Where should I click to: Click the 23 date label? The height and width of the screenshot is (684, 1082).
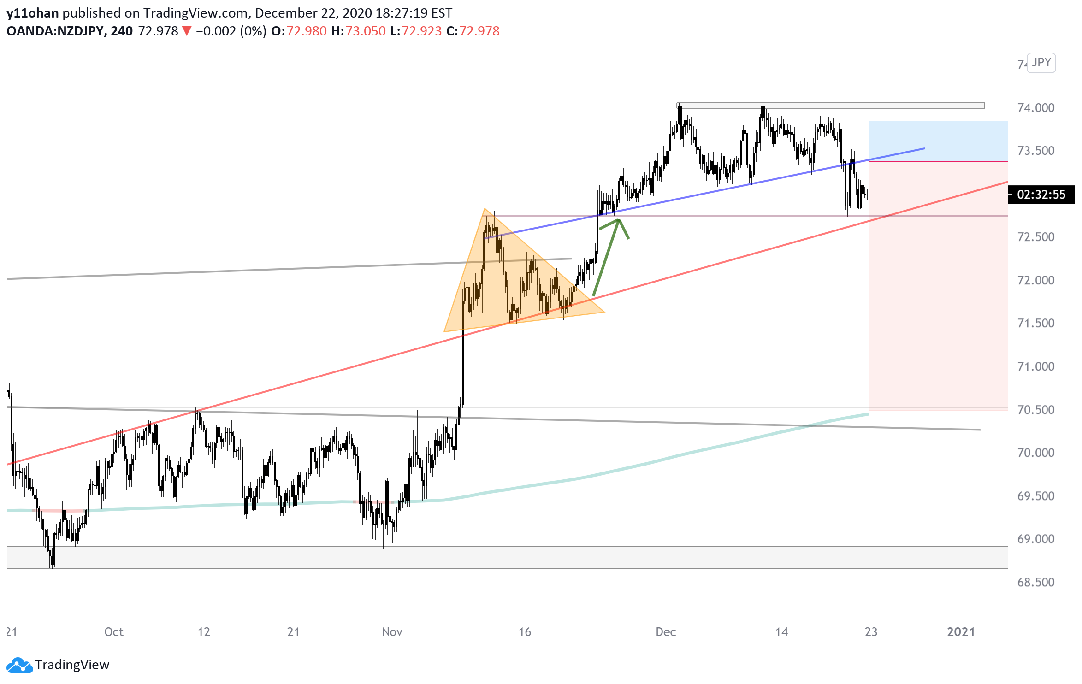click(x=871, y=632)
